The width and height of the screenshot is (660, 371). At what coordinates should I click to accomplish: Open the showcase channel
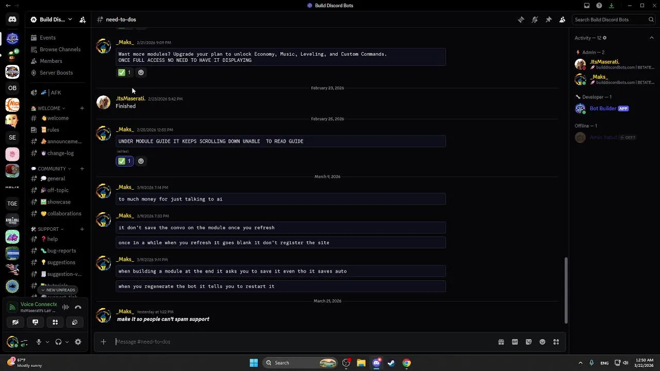[57, 202]
